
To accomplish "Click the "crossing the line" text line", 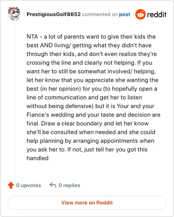I will tap(89, 62).
